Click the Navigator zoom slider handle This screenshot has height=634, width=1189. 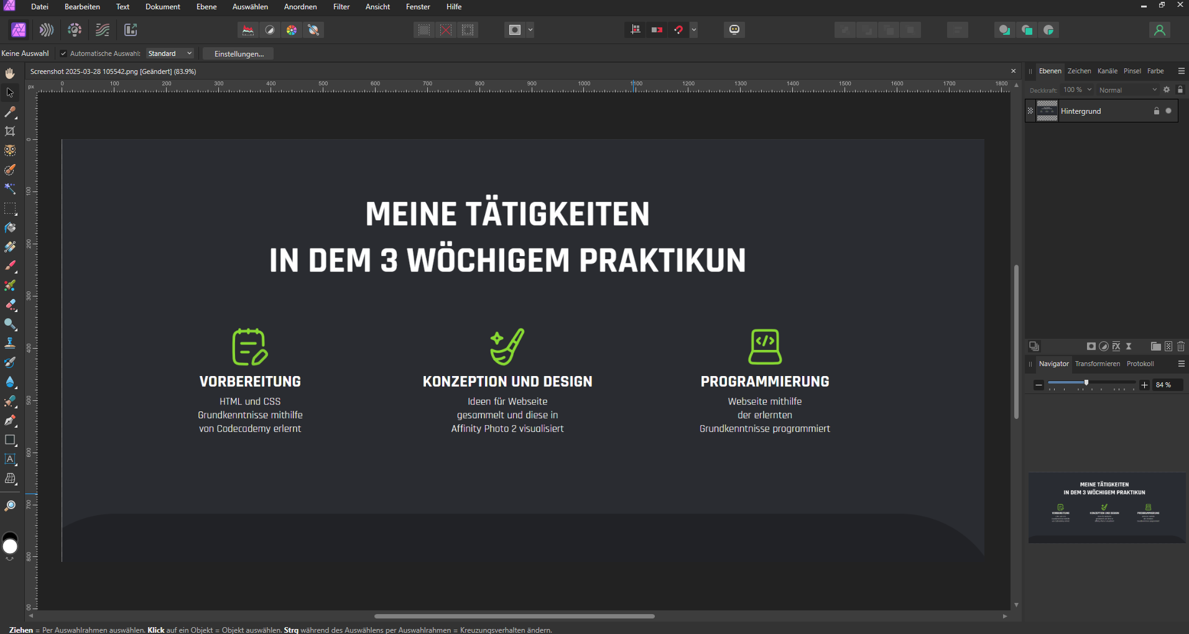(x=1086, y=383)
